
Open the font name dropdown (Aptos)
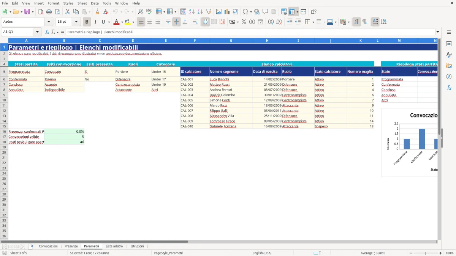pyautogui.click(x=49, y=22)
